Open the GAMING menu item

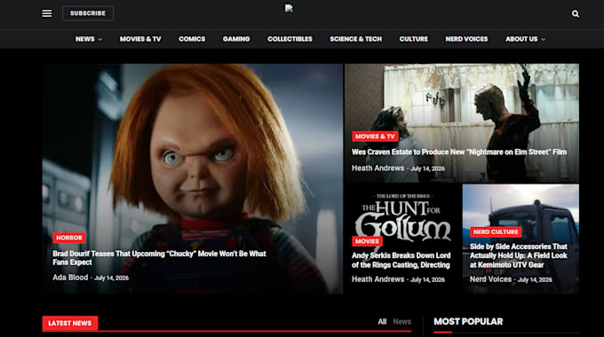(x=236, y=39)
